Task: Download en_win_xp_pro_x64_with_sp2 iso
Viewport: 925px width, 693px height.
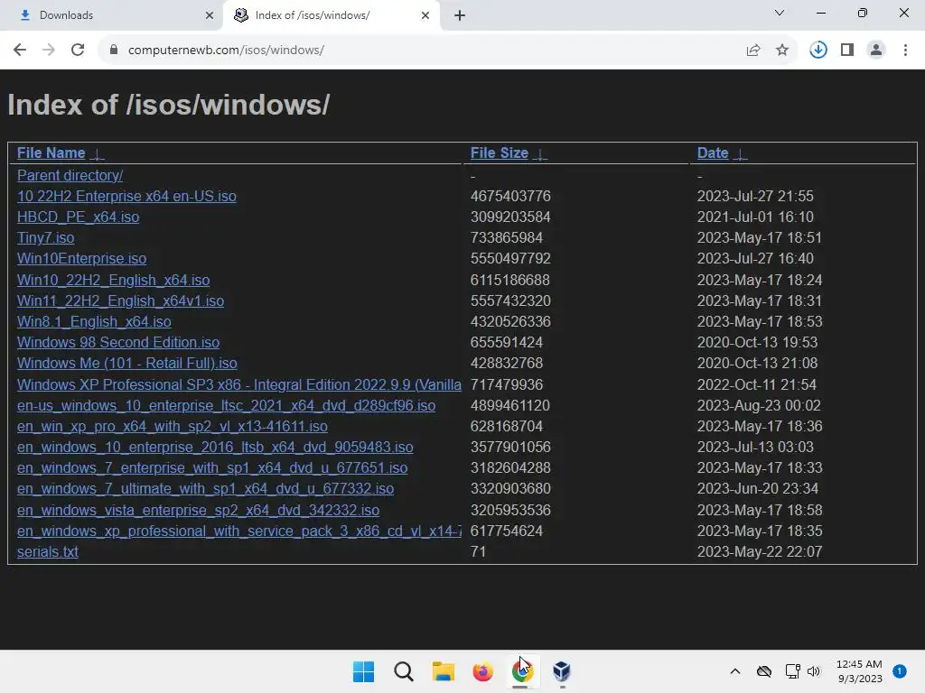Action: [173, 427]
